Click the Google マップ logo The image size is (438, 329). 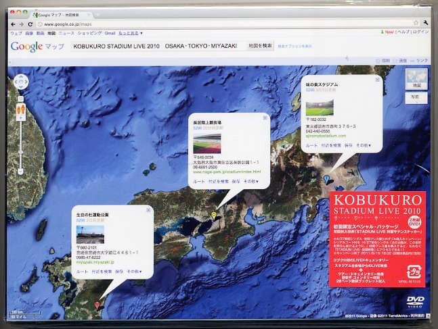pos(37,47)
